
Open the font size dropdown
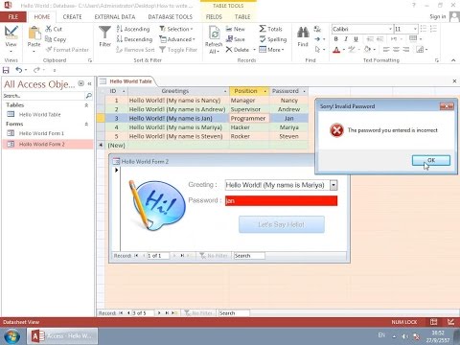(x=415, y=29)
